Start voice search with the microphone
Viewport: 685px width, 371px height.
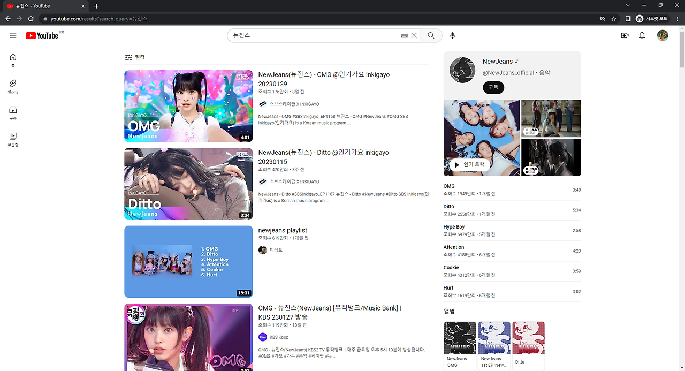[x=453, y=35]
